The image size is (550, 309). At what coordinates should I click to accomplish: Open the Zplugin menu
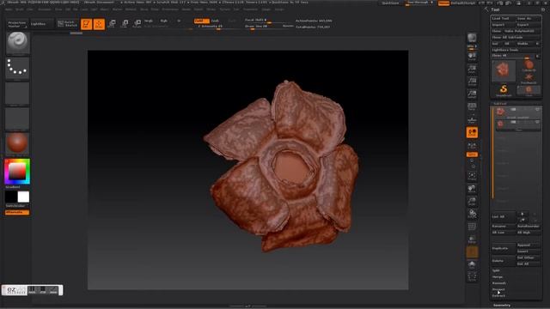pyautogui.click(x=266, y=9)
